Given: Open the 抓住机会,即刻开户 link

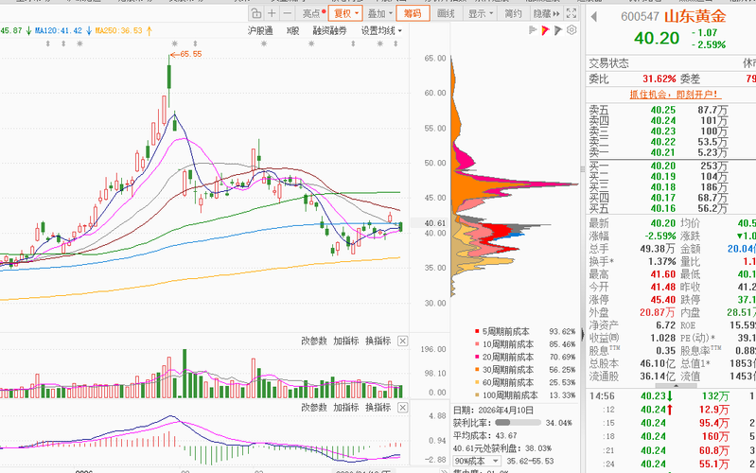Looking at the screenshot, I should tap(676, 95).
